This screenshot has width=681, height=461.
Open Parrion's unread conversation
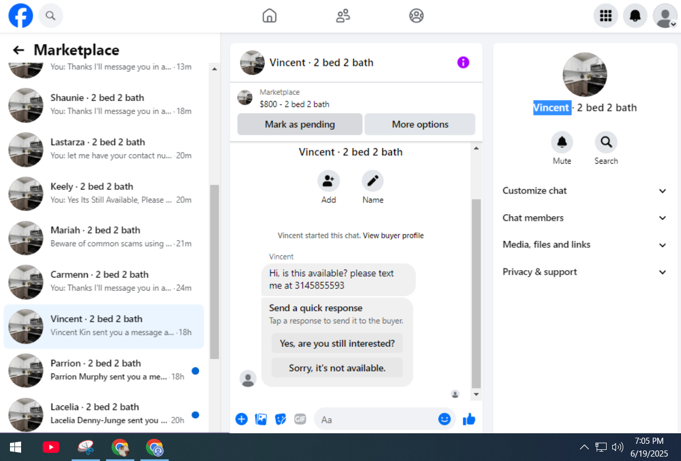(x=104, y=370)
